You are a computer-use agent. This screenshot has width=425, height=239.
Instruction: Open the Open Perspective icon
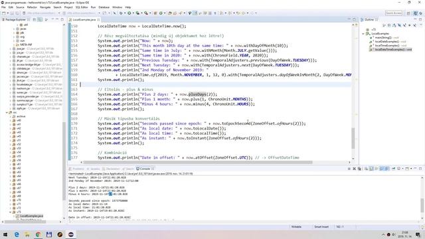pyautogui.click(x=408, y=13)
